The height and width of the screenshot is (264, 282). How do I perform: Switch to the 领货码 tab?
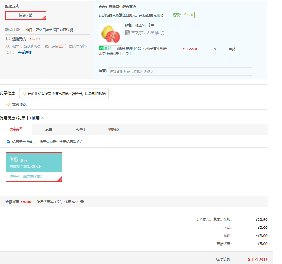point(114,129)
